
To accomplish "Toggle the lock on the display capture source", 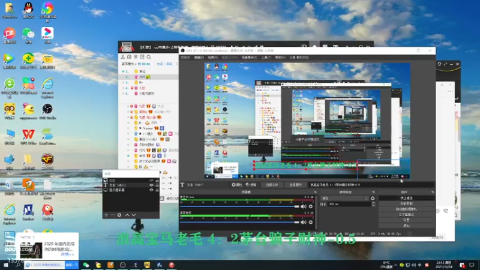I will (157, 190).
